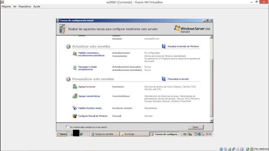Image resolution: width=269 pixels, height=151 pixels.
Task: Click the guest Inicio start button
Action: [62, 134]
